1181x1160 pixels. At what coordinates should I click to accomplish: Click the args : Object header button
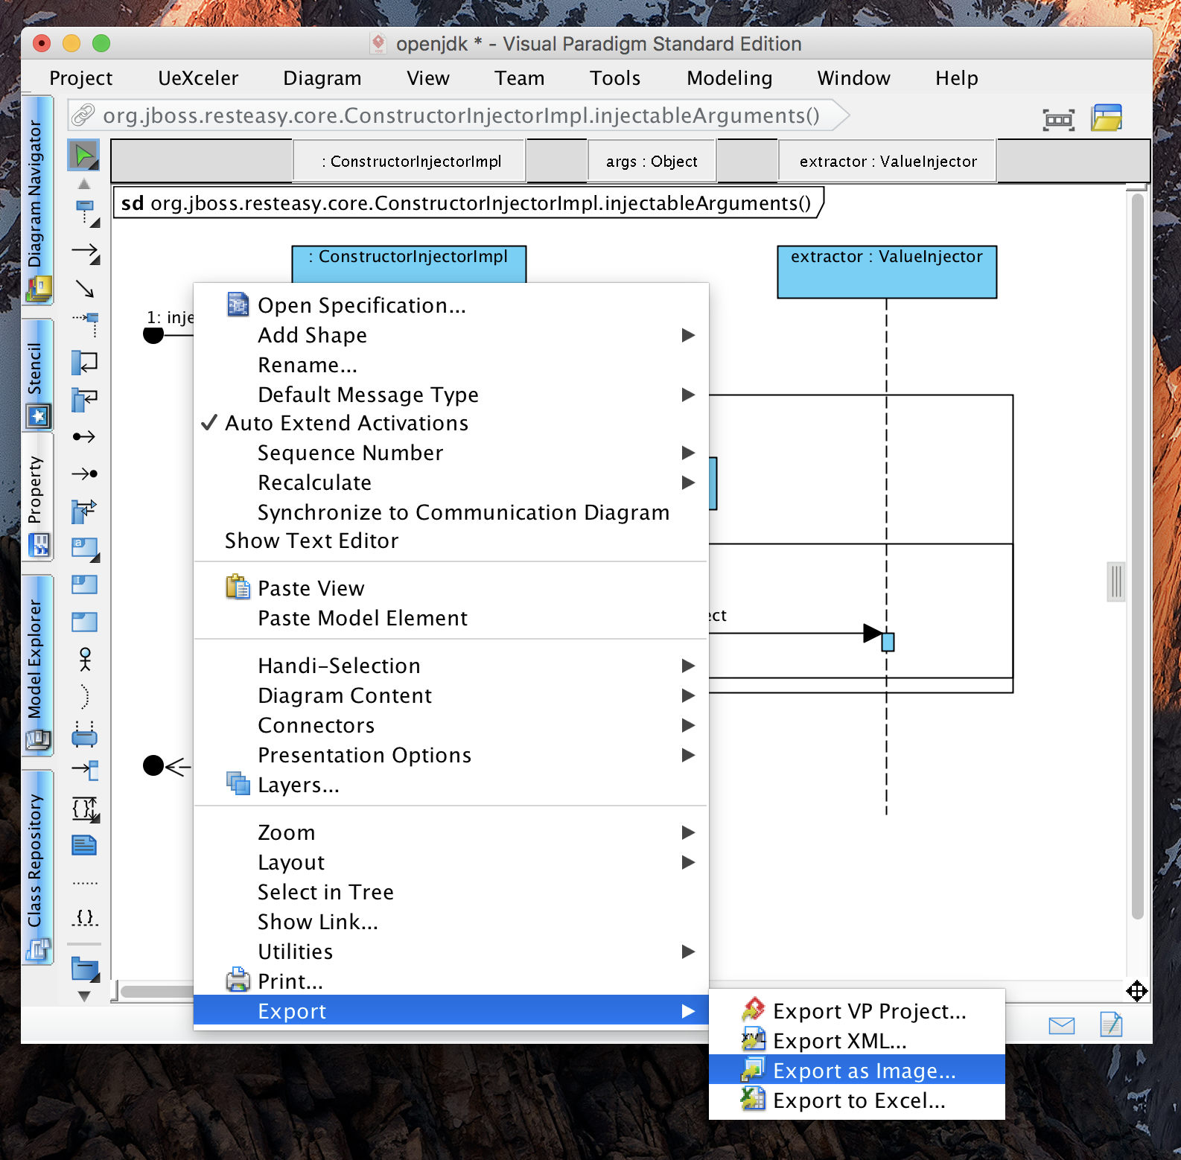click(x=652, y=162)
